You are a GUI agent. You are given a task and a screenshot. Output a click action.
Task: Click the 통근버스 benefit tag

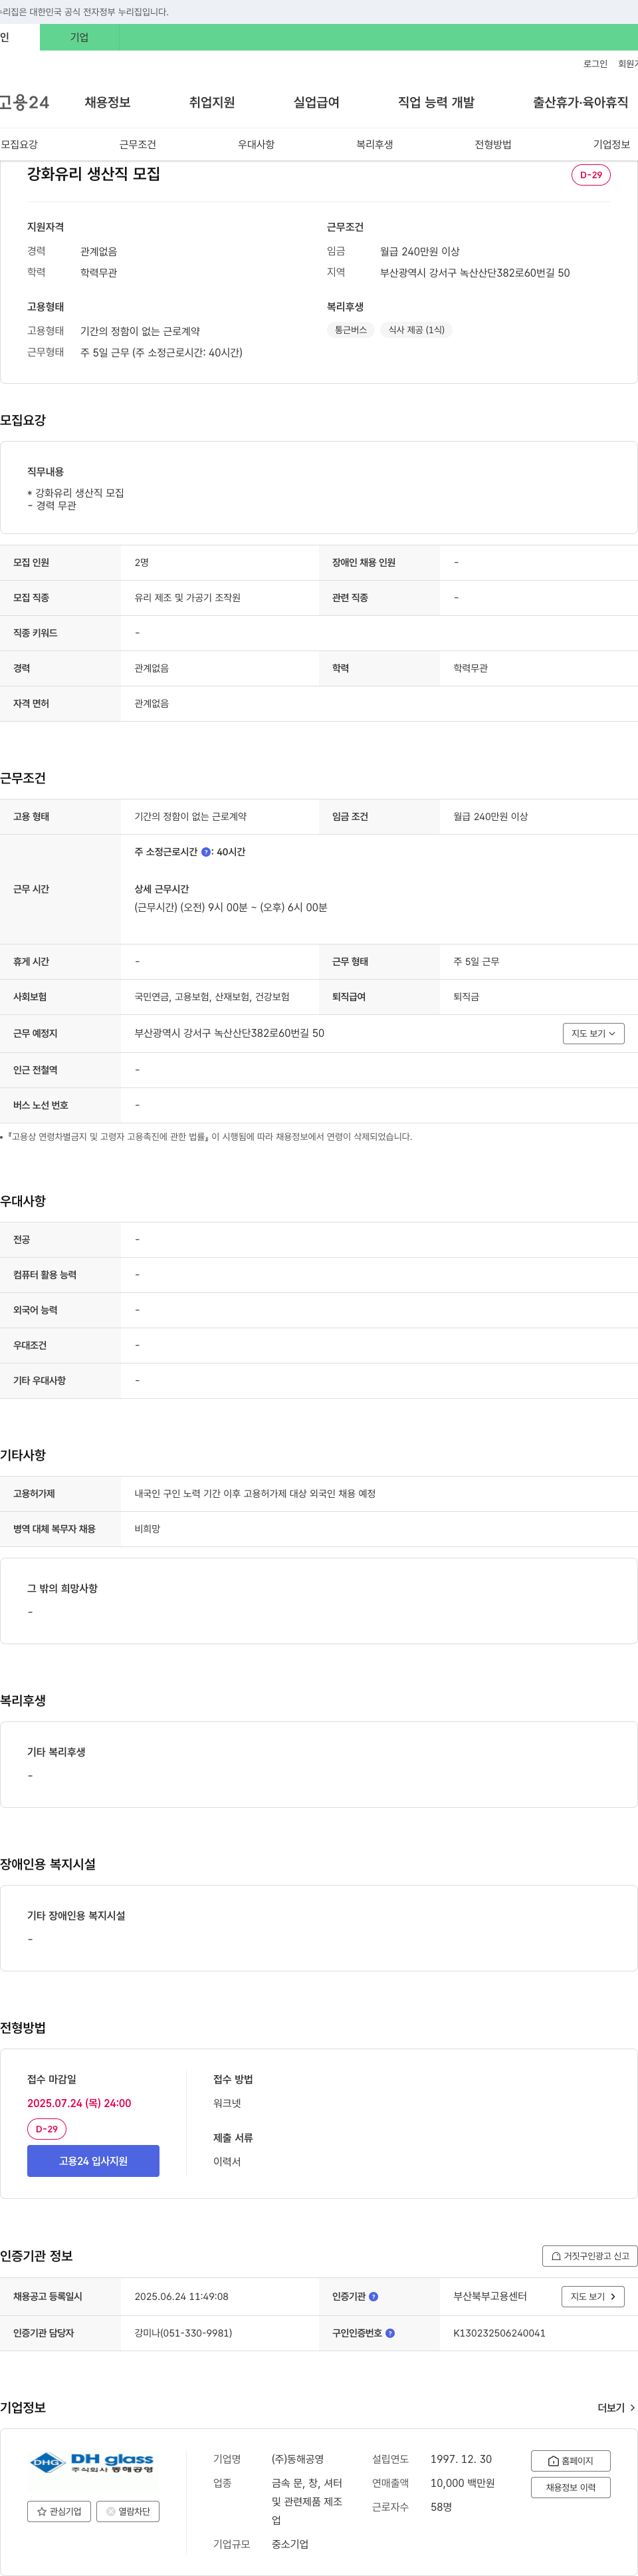[350, 330]
